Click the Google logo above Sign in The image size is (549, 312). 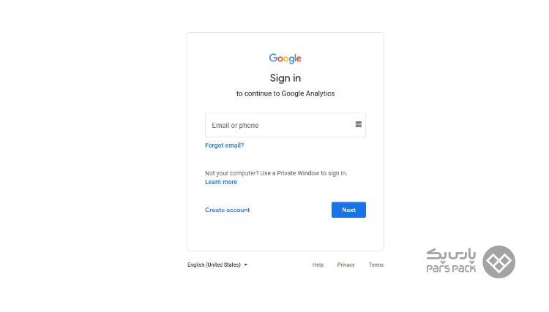click(x=285, y=58)
